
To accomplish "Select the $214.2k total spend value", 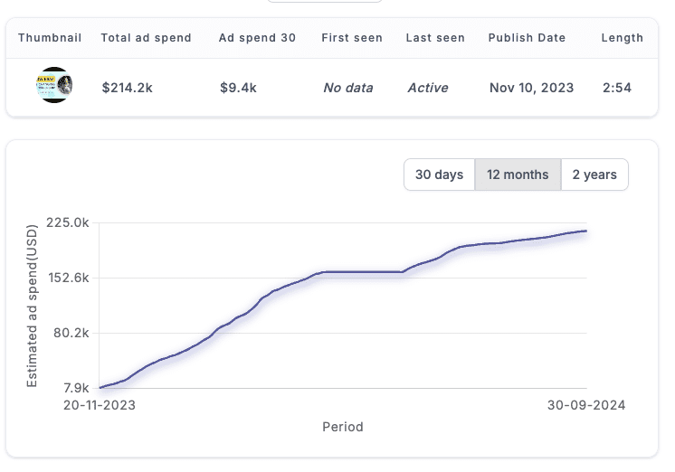I will (x=128, y=88).
